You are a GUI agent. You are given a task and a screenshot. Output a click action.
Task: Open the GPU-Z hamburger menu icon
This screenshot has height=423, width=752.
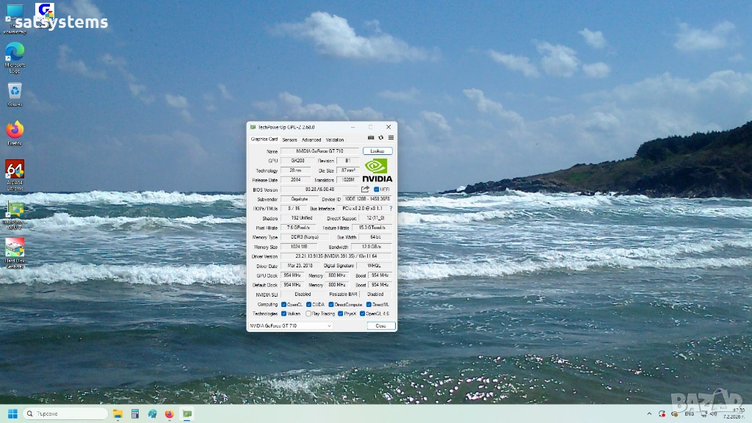(x=391, y=137)
